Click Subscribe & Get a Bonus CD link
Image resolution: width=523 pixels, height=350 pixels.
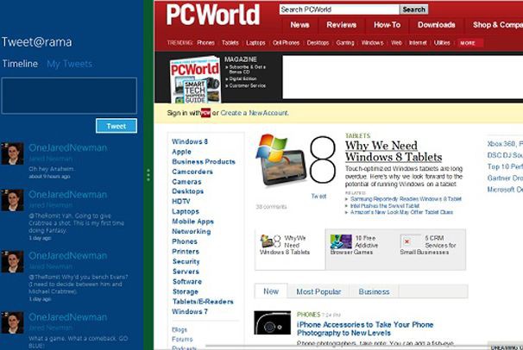[247, 69]
